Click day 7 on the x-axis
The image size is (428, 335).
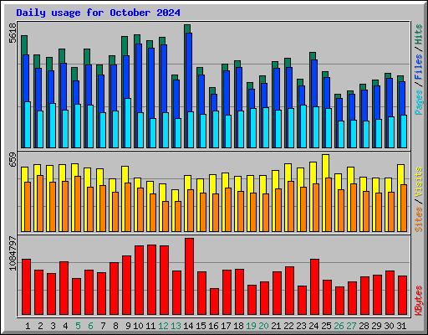pyautogui.click(x=103, y=326)
